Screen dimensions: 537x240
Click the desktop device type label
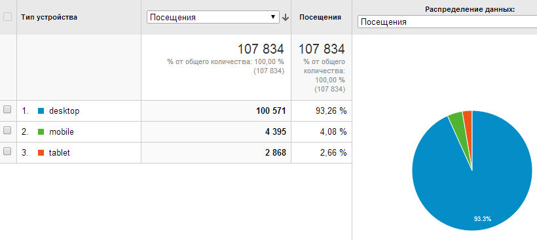tap(64, 111)
